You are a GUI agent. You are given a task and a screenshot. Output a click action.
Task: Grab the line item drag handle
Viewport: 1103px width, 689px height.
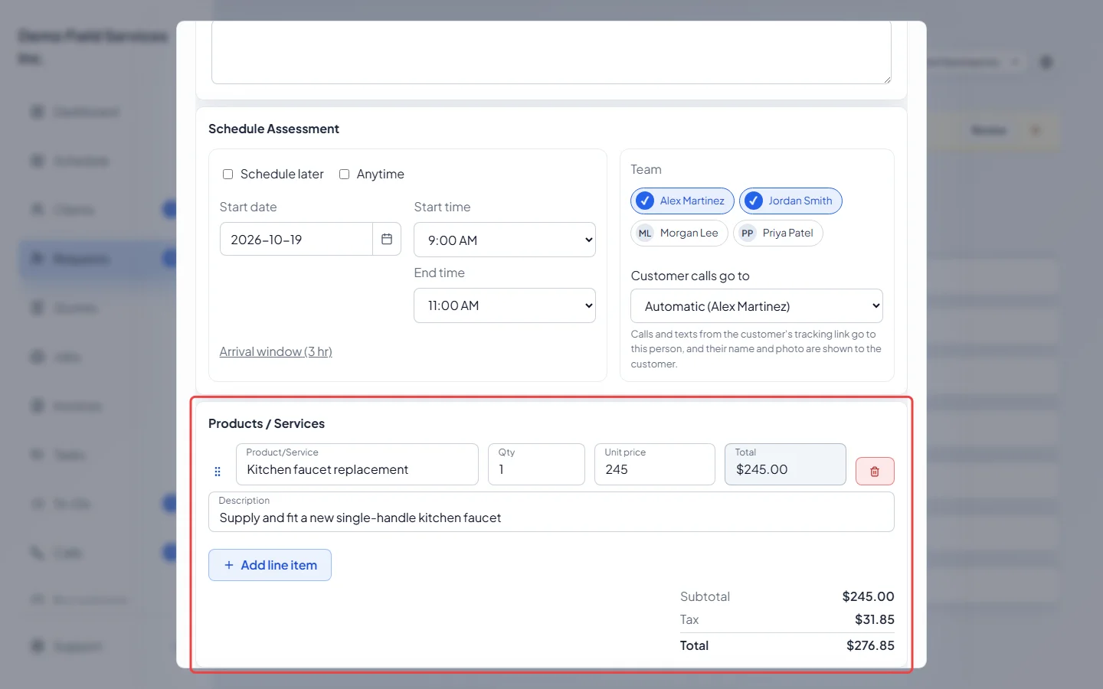click(218, 472)
